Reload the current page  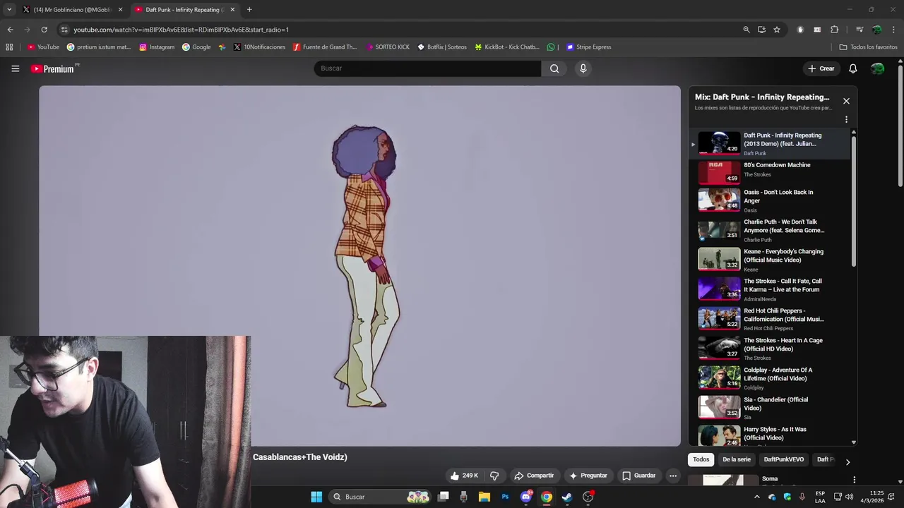click(x=44, y=30)
